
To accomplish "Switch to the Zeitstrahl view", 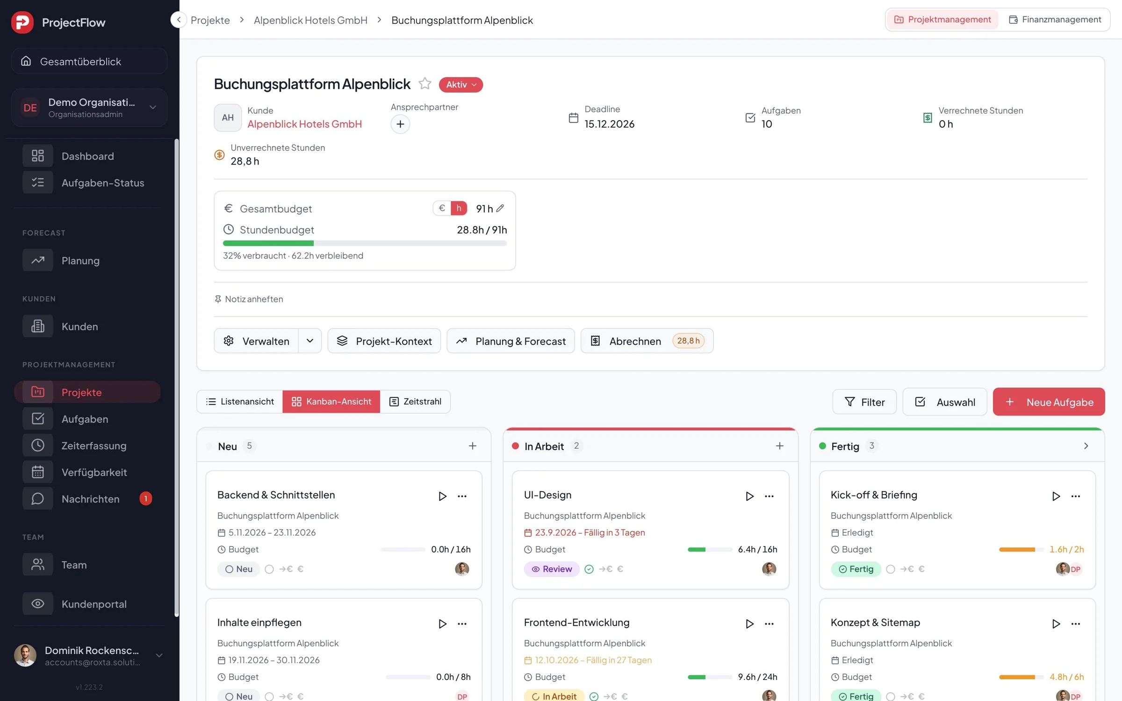I will (x=415, y=401).
